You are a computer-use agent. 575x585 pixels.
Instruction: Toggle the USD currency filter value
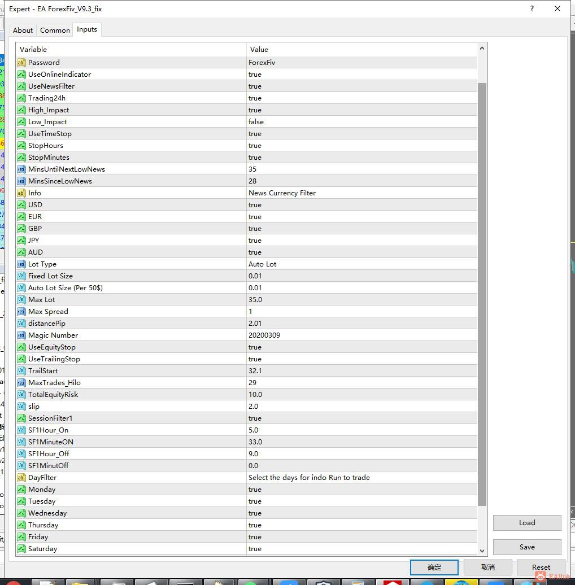point(361,205)
